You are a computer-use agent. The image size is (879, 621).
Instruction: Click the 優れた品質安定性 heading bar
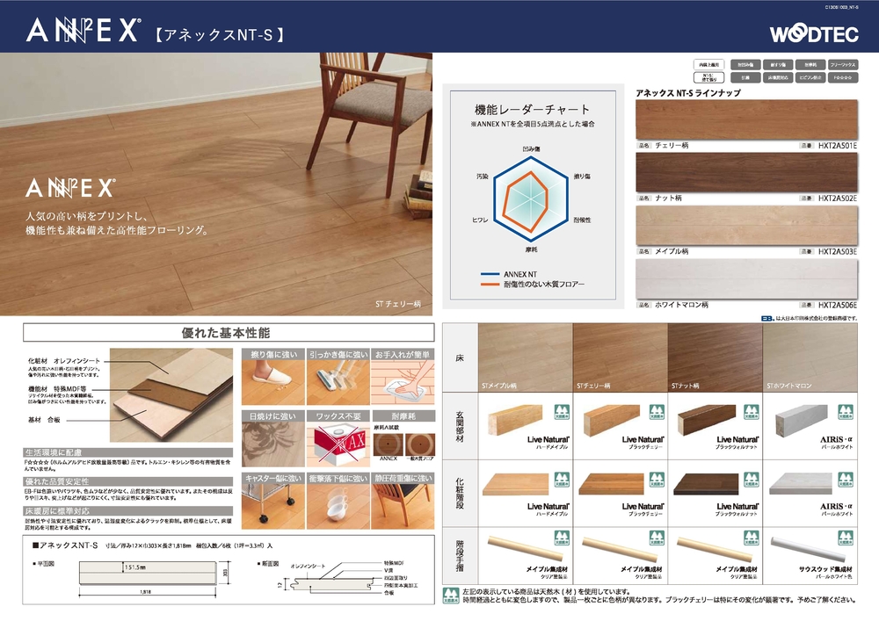click(127, 481)
